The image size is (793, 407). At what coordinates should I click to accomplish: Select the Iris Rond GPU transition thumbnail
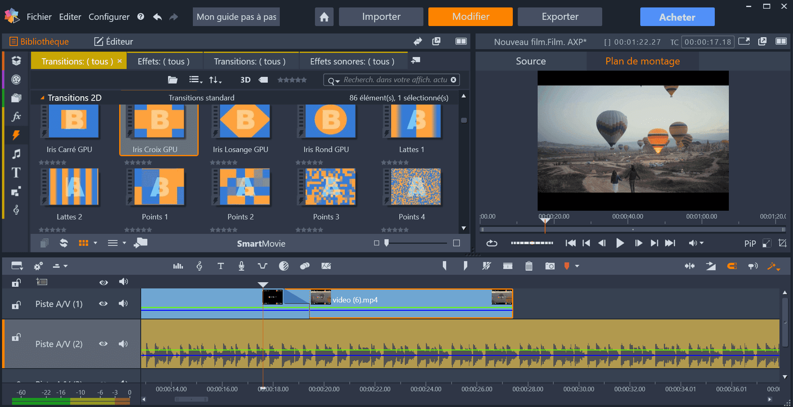[327, 122]
